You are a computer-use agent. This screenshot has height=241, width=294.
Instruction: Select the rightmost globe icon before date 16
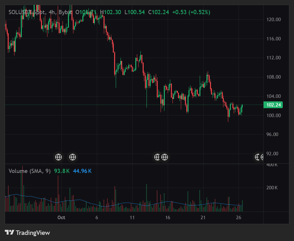click(164, 157)
